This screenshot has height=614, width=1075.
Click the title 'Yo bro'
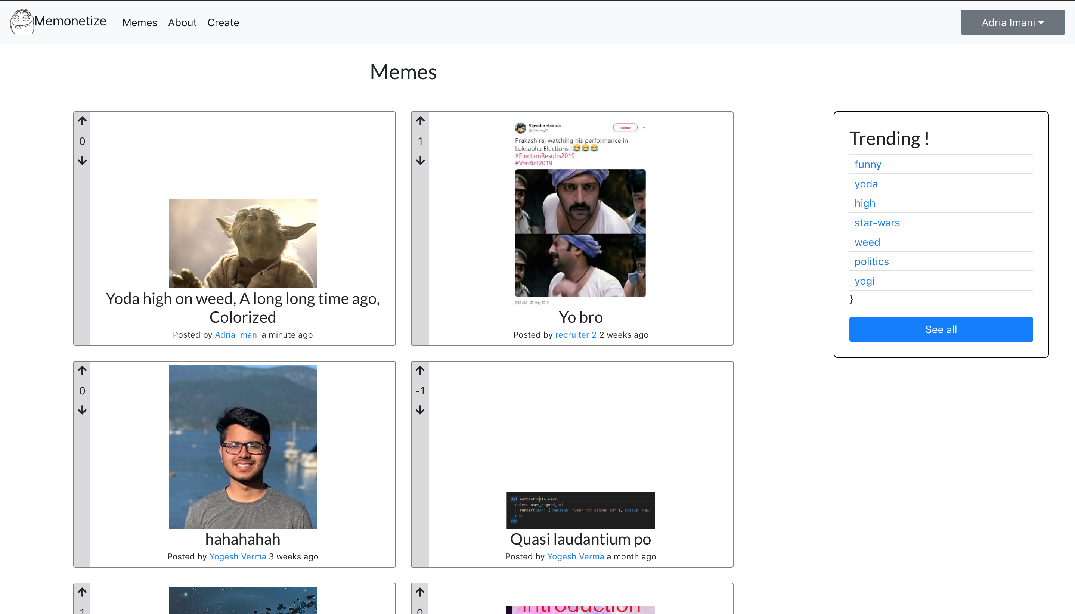580,317
